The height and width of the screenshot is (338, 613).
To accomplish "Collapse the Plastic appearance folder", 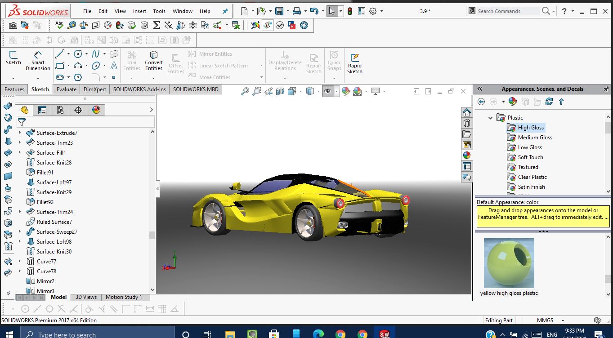I will click(x=491, y=118).
